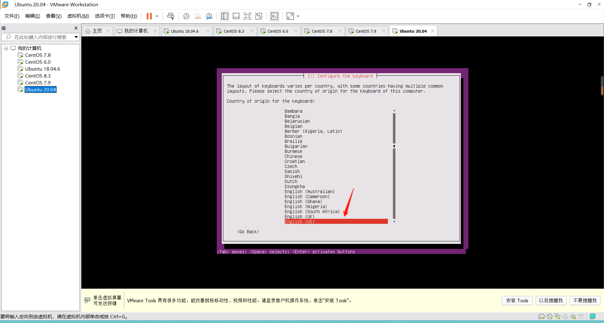The width and height of the screenshot is (604, 323).
Task: Close the Ubuntu 20.04 tab
Action: (x=433, y=31)
